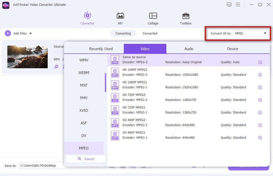Screen dimensions: 273x176
Task: Choose the SD 480P MPEG1 preset
Action: (x=189, y=135)
